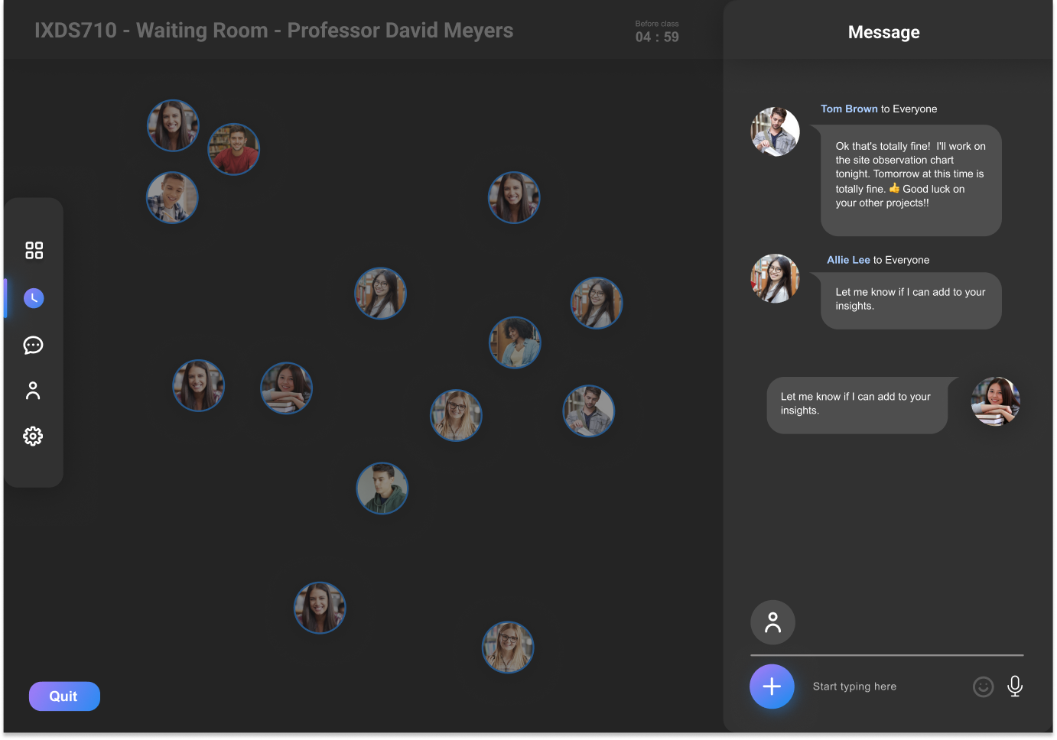Open the settings gear icon
Screen dimensions: 1057x740
[x=33, y=437]
